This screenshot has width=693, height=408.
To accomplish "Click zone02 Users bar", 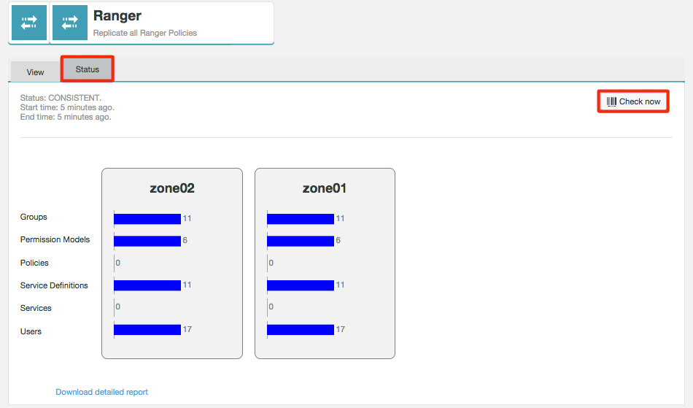I will tap(147, 330).
